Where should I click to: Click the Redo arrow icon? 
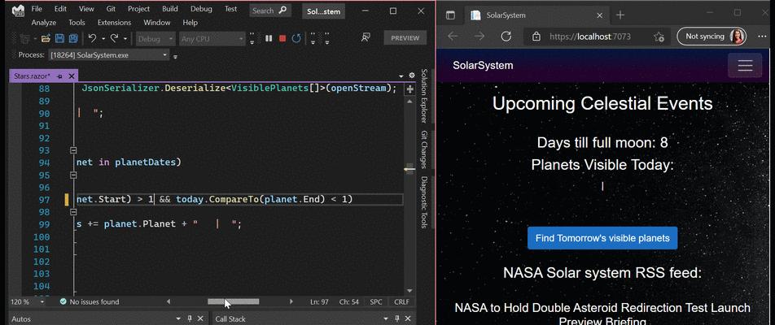tap(114, 38)
